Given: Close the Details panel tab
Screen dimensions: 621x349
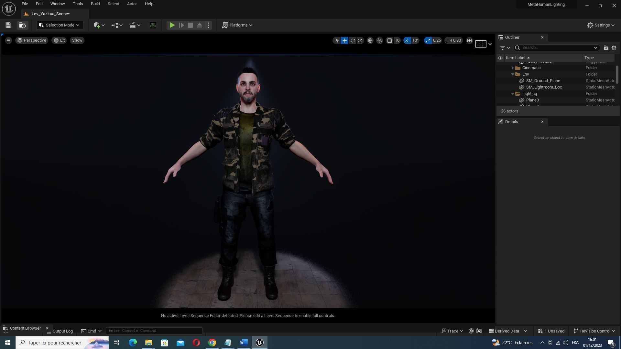Looking at the screenshot, I should click(542, 122).
